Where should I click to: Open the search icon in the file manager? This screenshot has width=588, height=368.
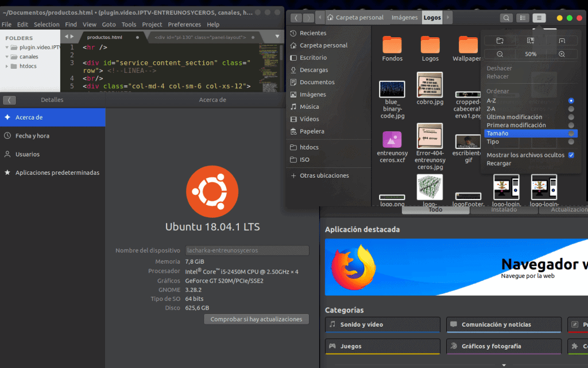506,18
